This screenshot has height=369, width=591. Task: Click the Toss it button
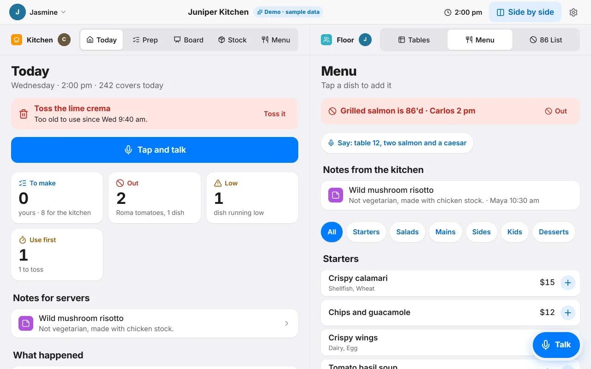[275, 114]
